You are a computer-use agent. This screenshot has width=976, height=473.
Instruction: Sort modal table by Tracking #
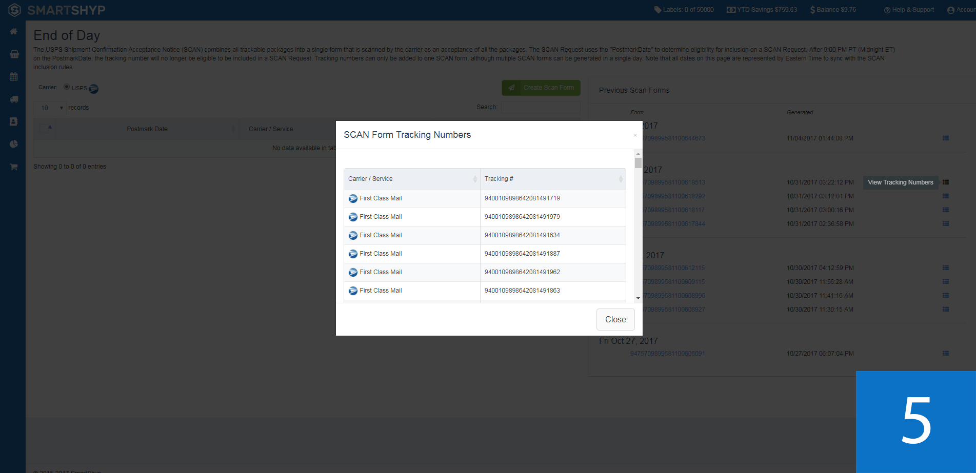tap(553, 179)
